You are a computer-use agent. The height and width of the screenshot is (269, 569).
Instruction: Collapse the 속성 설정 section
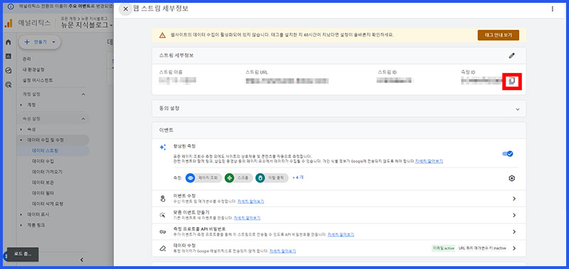(x=83, y=119)
